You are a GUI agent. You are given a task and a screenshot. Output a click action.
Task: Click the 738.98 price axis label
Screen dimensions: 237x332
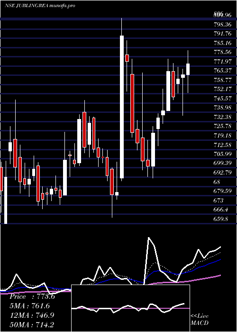point(222,108)
